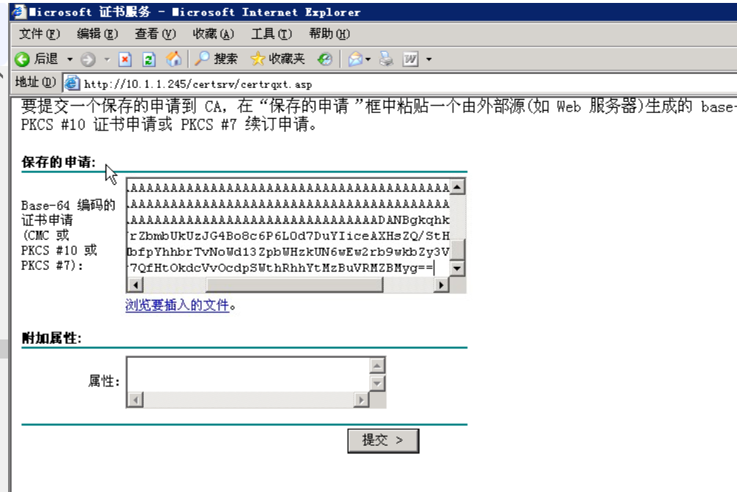Click the attributes box scroll left arrow
Screen dimensions: 737x492
[136, 400]
